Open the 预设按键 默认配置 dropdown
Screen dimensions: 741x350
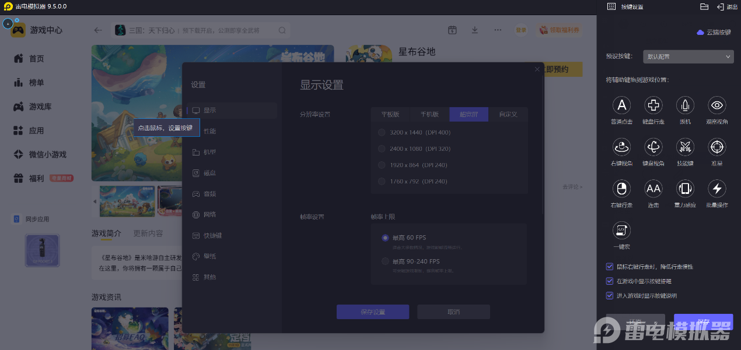coord(688,56)
